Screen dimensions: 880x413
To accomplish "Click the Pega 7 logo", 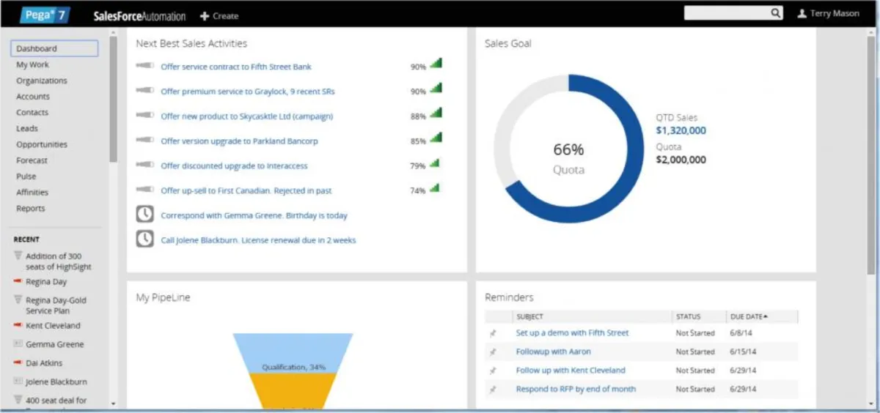I will [x=45, y=15].
